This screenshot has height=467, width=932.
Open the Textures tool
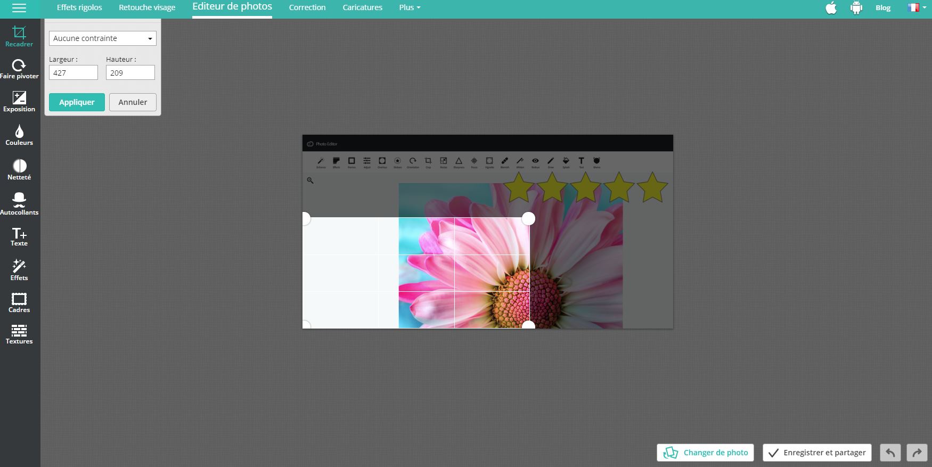pyautogui.click(x=19, y=334)
